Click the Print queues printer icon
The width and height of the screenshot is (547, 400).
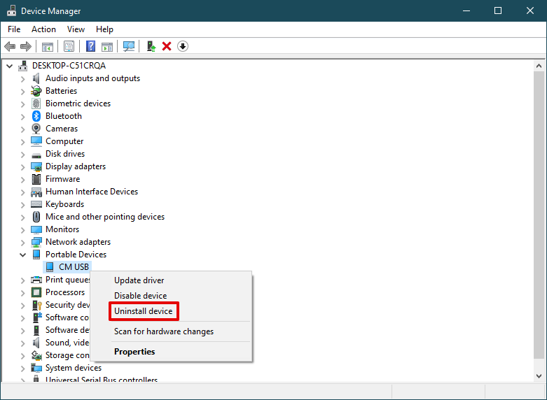36,280
